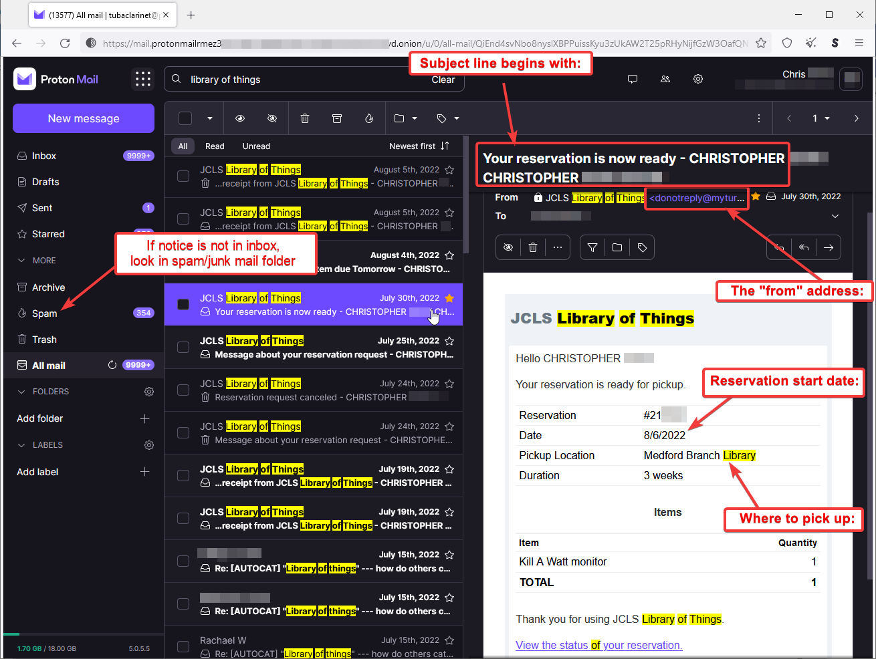The width and height of the screenshot is (876, 659).
Task: Click the flame spam icon in the toolbar
Action: [x=368, y=118]
